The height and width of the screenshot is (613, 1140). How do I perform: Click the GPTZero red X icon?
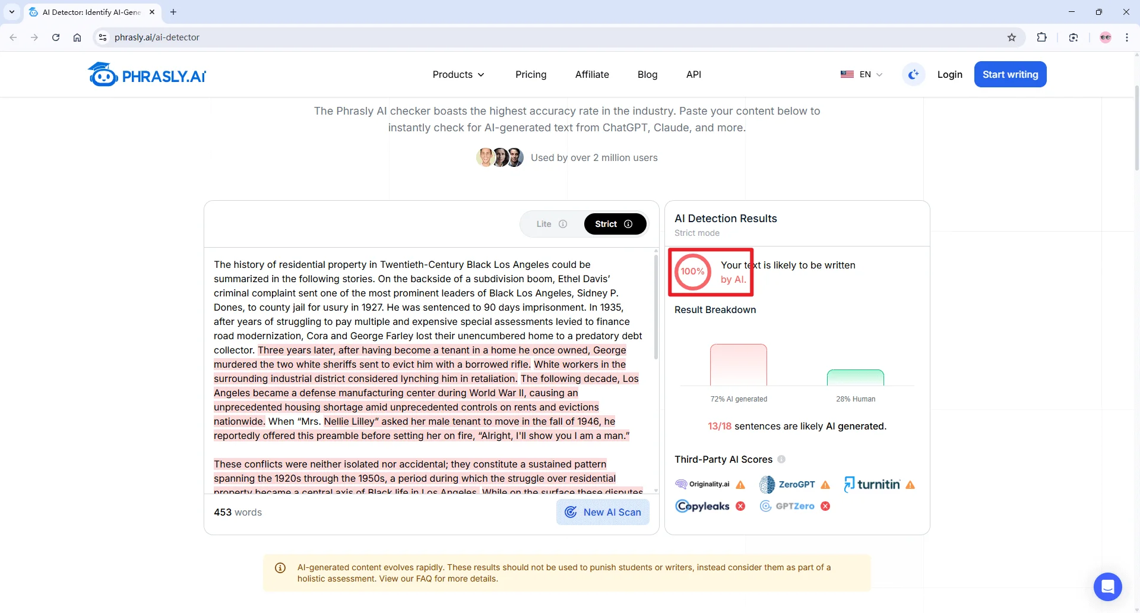825,506
